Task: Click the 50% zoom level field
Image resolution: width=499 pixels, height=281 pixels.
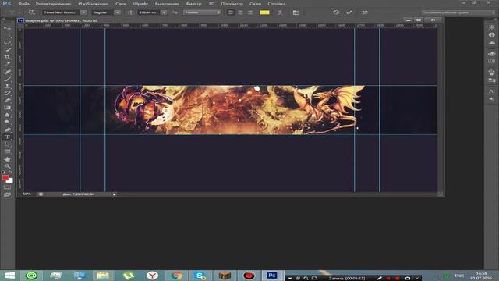Action: 27,194
